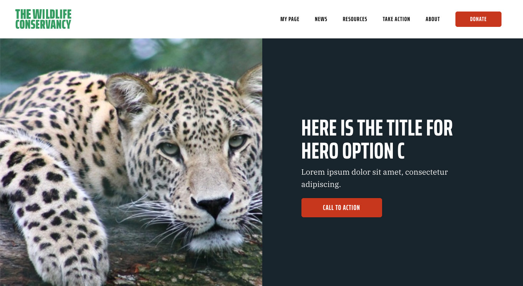Click the red Donate button

(478, 19)
